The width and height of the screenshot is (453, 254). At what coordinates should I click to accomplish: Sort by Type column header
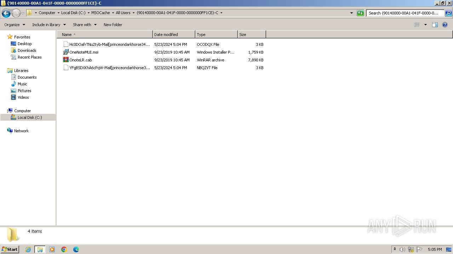pyautogui.click(x=216, y=35)
